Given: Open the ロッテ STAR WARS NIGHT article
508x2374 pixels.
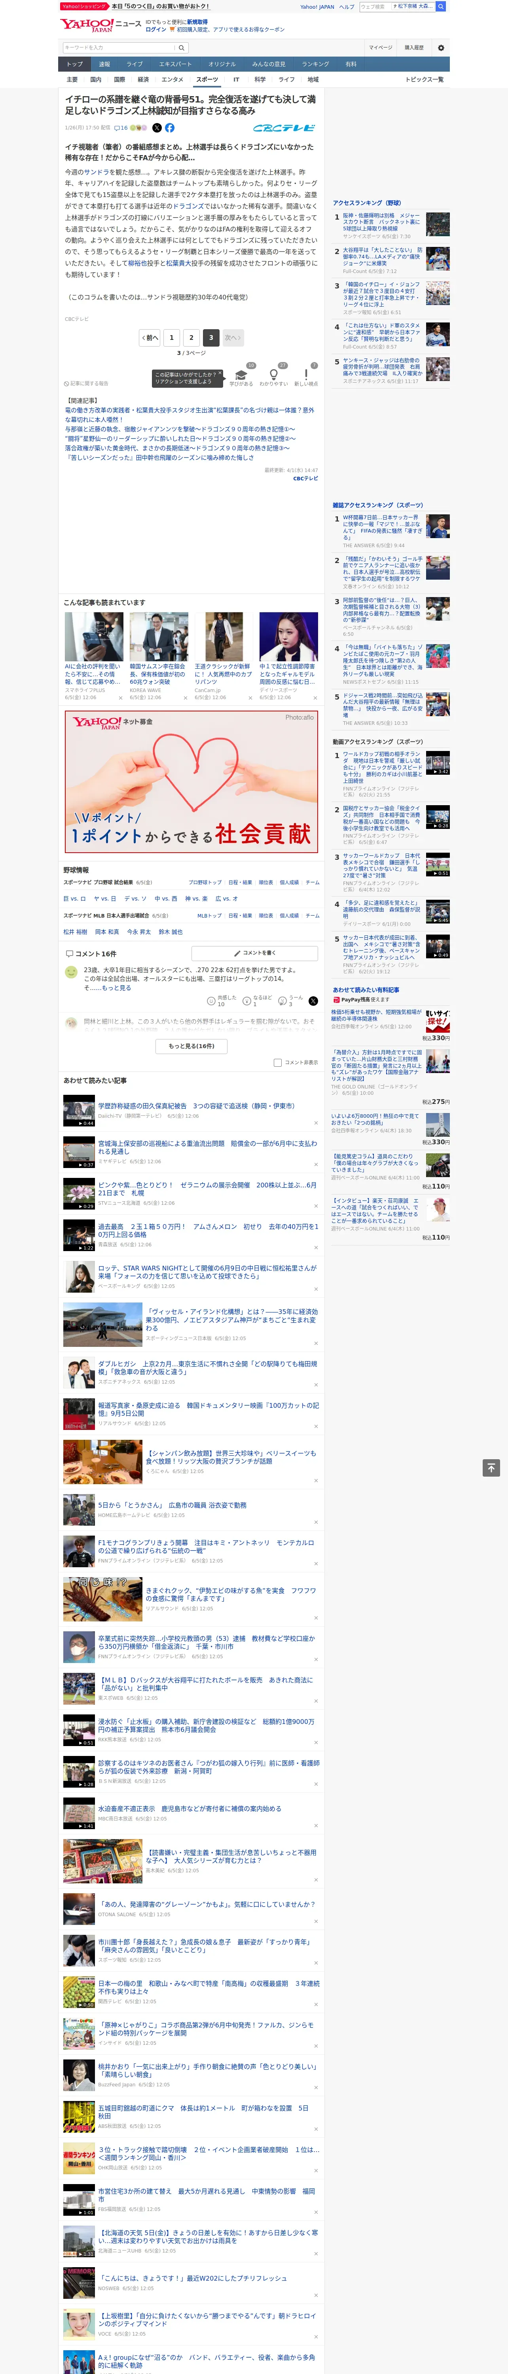Looking at the screenshot, I should coord(207,1273).
